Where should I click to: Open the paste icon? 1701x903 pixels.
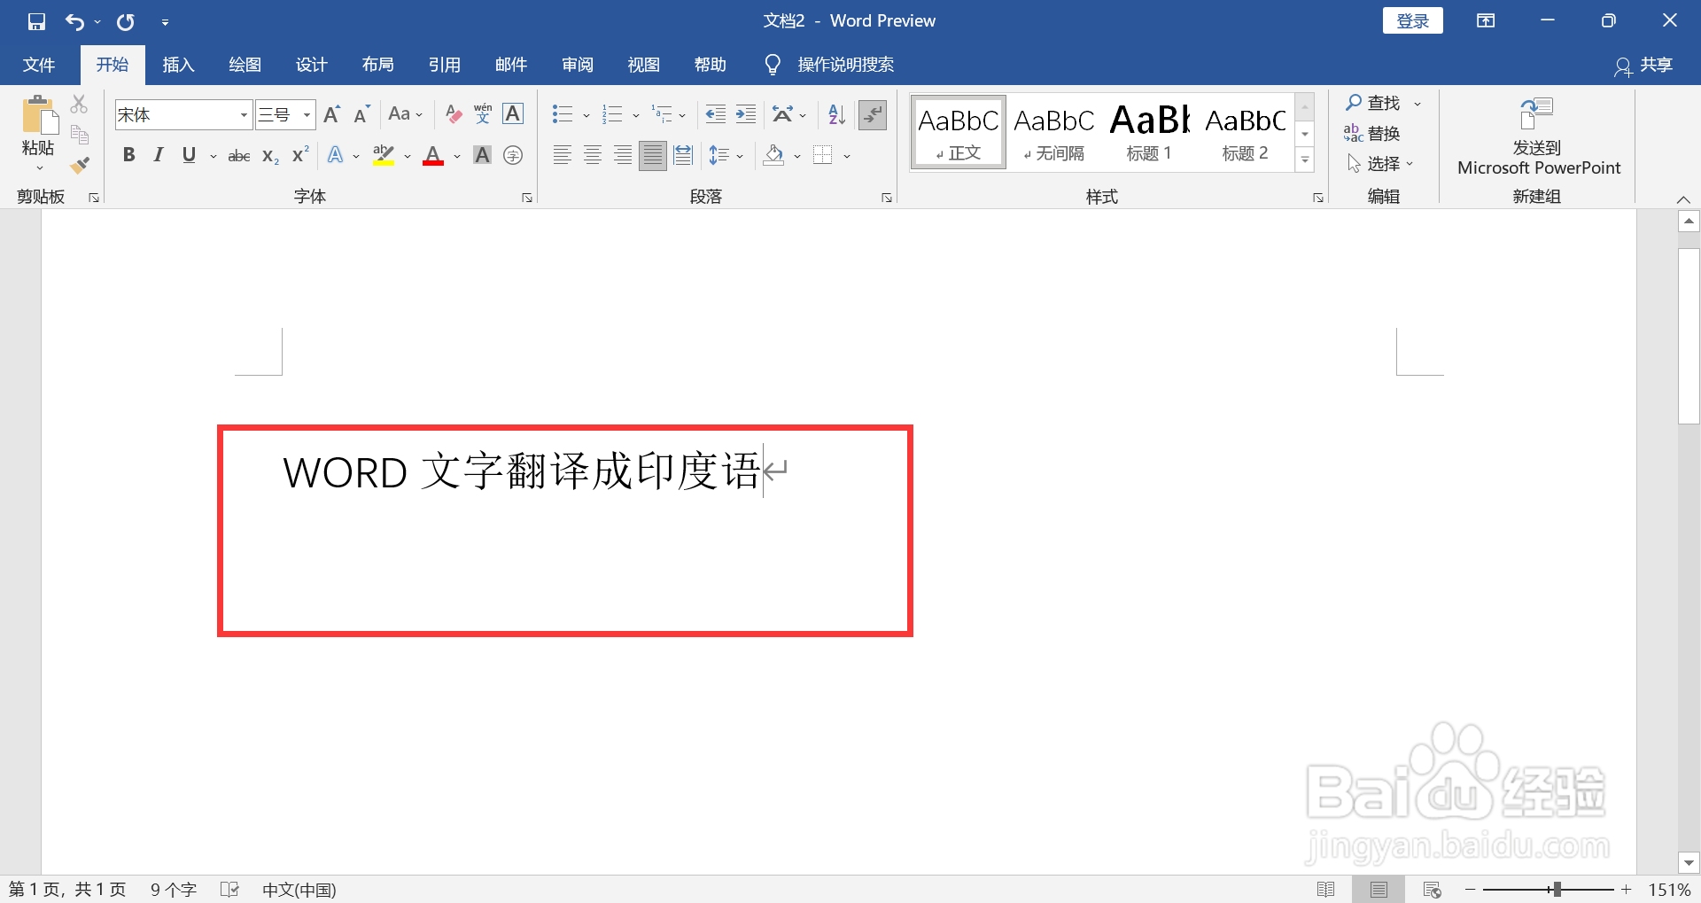(38, 115)
